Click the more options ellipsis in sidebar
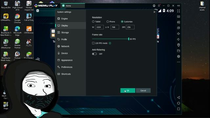This screenshot has width=210, height=118. tap(178, 62)
